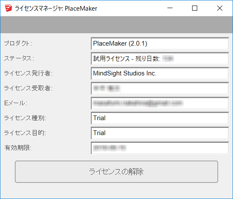
Task: Select the MindSight Studios Inc. field
Action: click(x=160, y=73)
